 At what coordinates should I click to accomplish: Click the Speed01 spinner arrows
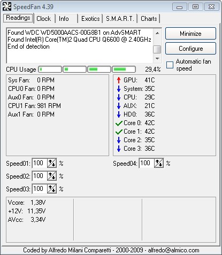coord(52,163)
